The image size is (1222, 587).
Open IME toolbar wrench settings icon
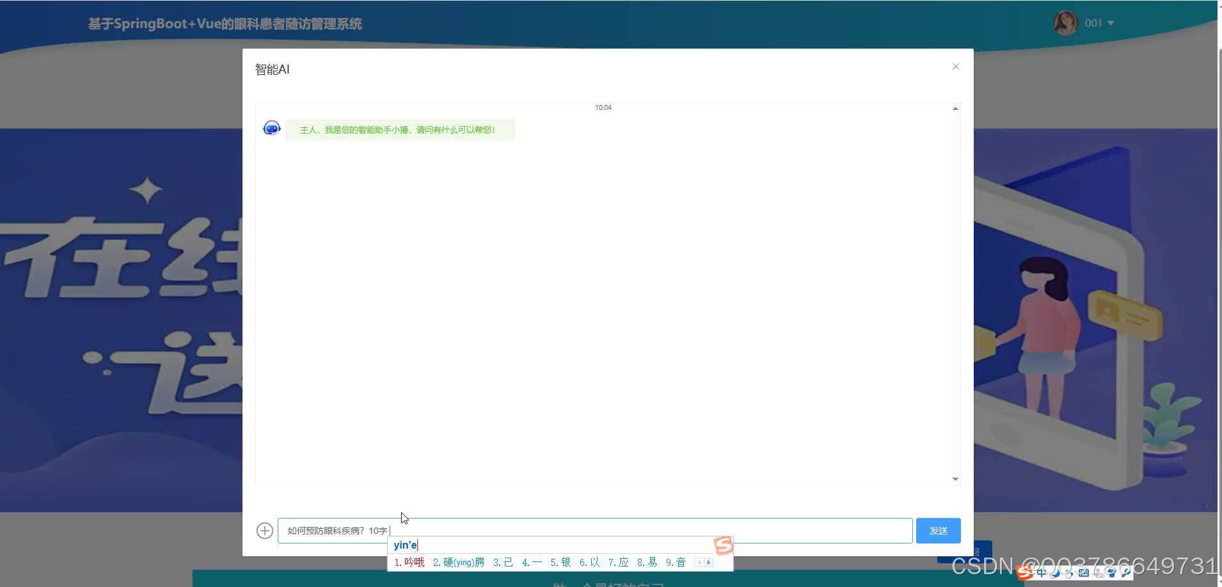click(1125, 573)
